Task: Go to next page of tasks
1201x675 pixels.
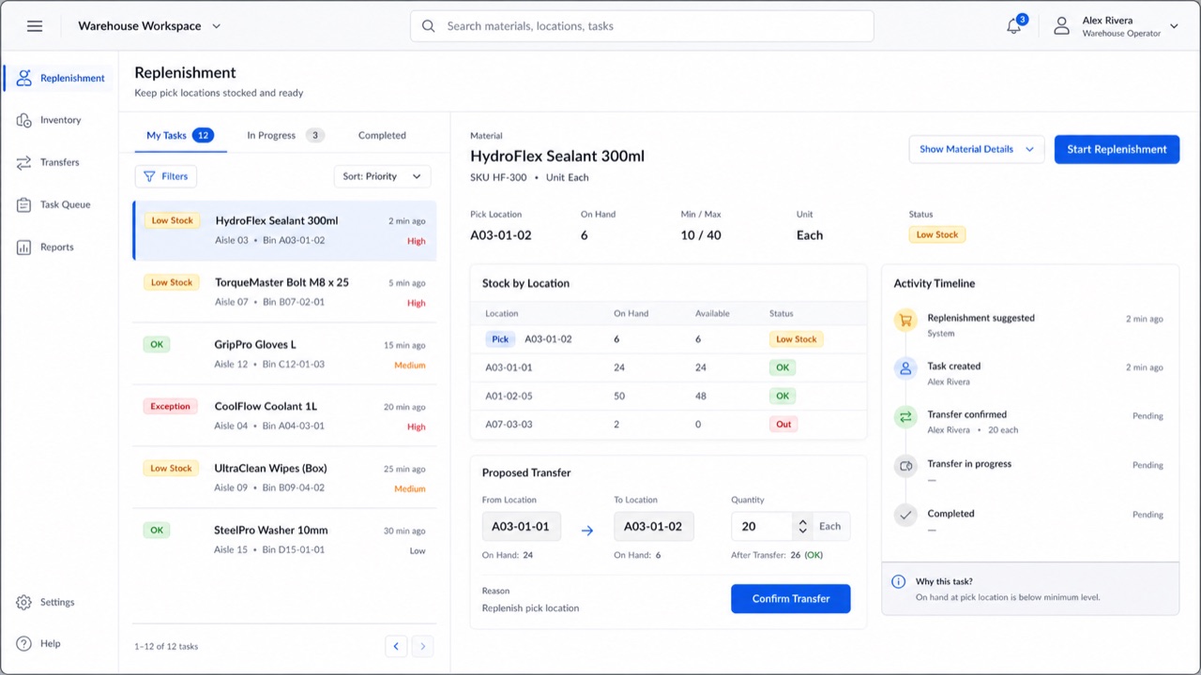Action: (x=422, y=646)
